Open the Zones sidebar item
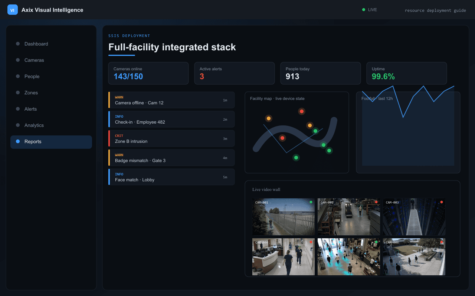Viewport: 475px width, 296px height. [x=51, y=93]
